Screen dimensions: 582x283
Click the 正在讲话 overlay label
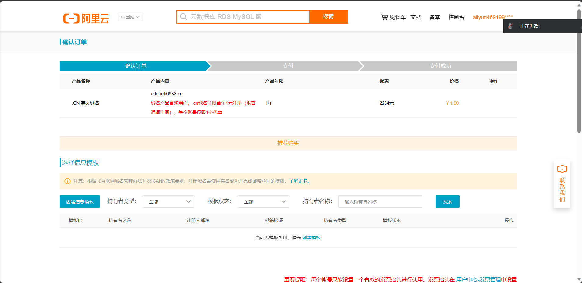coord(530,26)
